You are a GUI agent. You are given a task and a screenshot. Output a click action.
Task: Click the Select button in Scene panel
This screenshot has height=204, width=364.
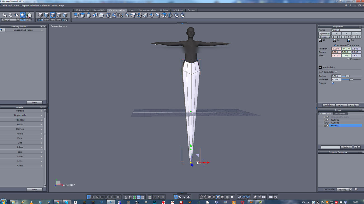(346, 147)
